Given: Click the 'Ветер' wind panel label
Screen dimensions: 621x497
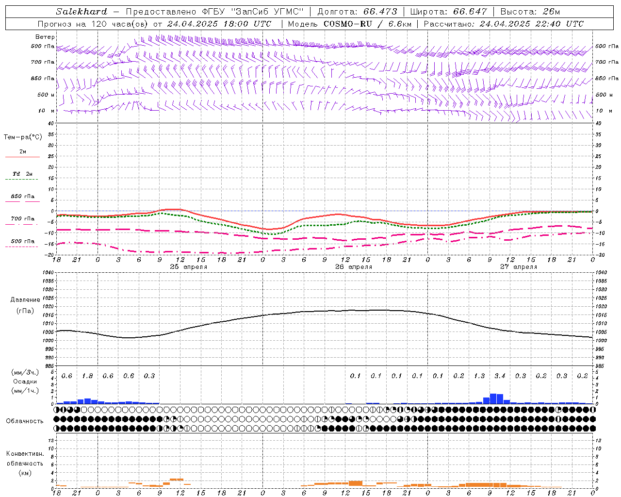Looking at the screenshot, I should coord(45,37).
